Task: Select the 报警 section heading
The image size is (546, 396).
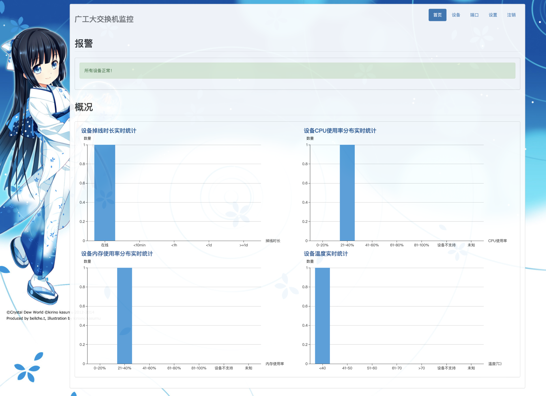Action: (x=84, y=44)
